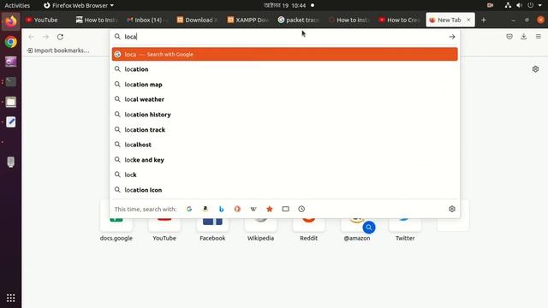Choose the 'location icon' suggestion
The height and width of the screenshot is (308, 548).
point(284,190)
